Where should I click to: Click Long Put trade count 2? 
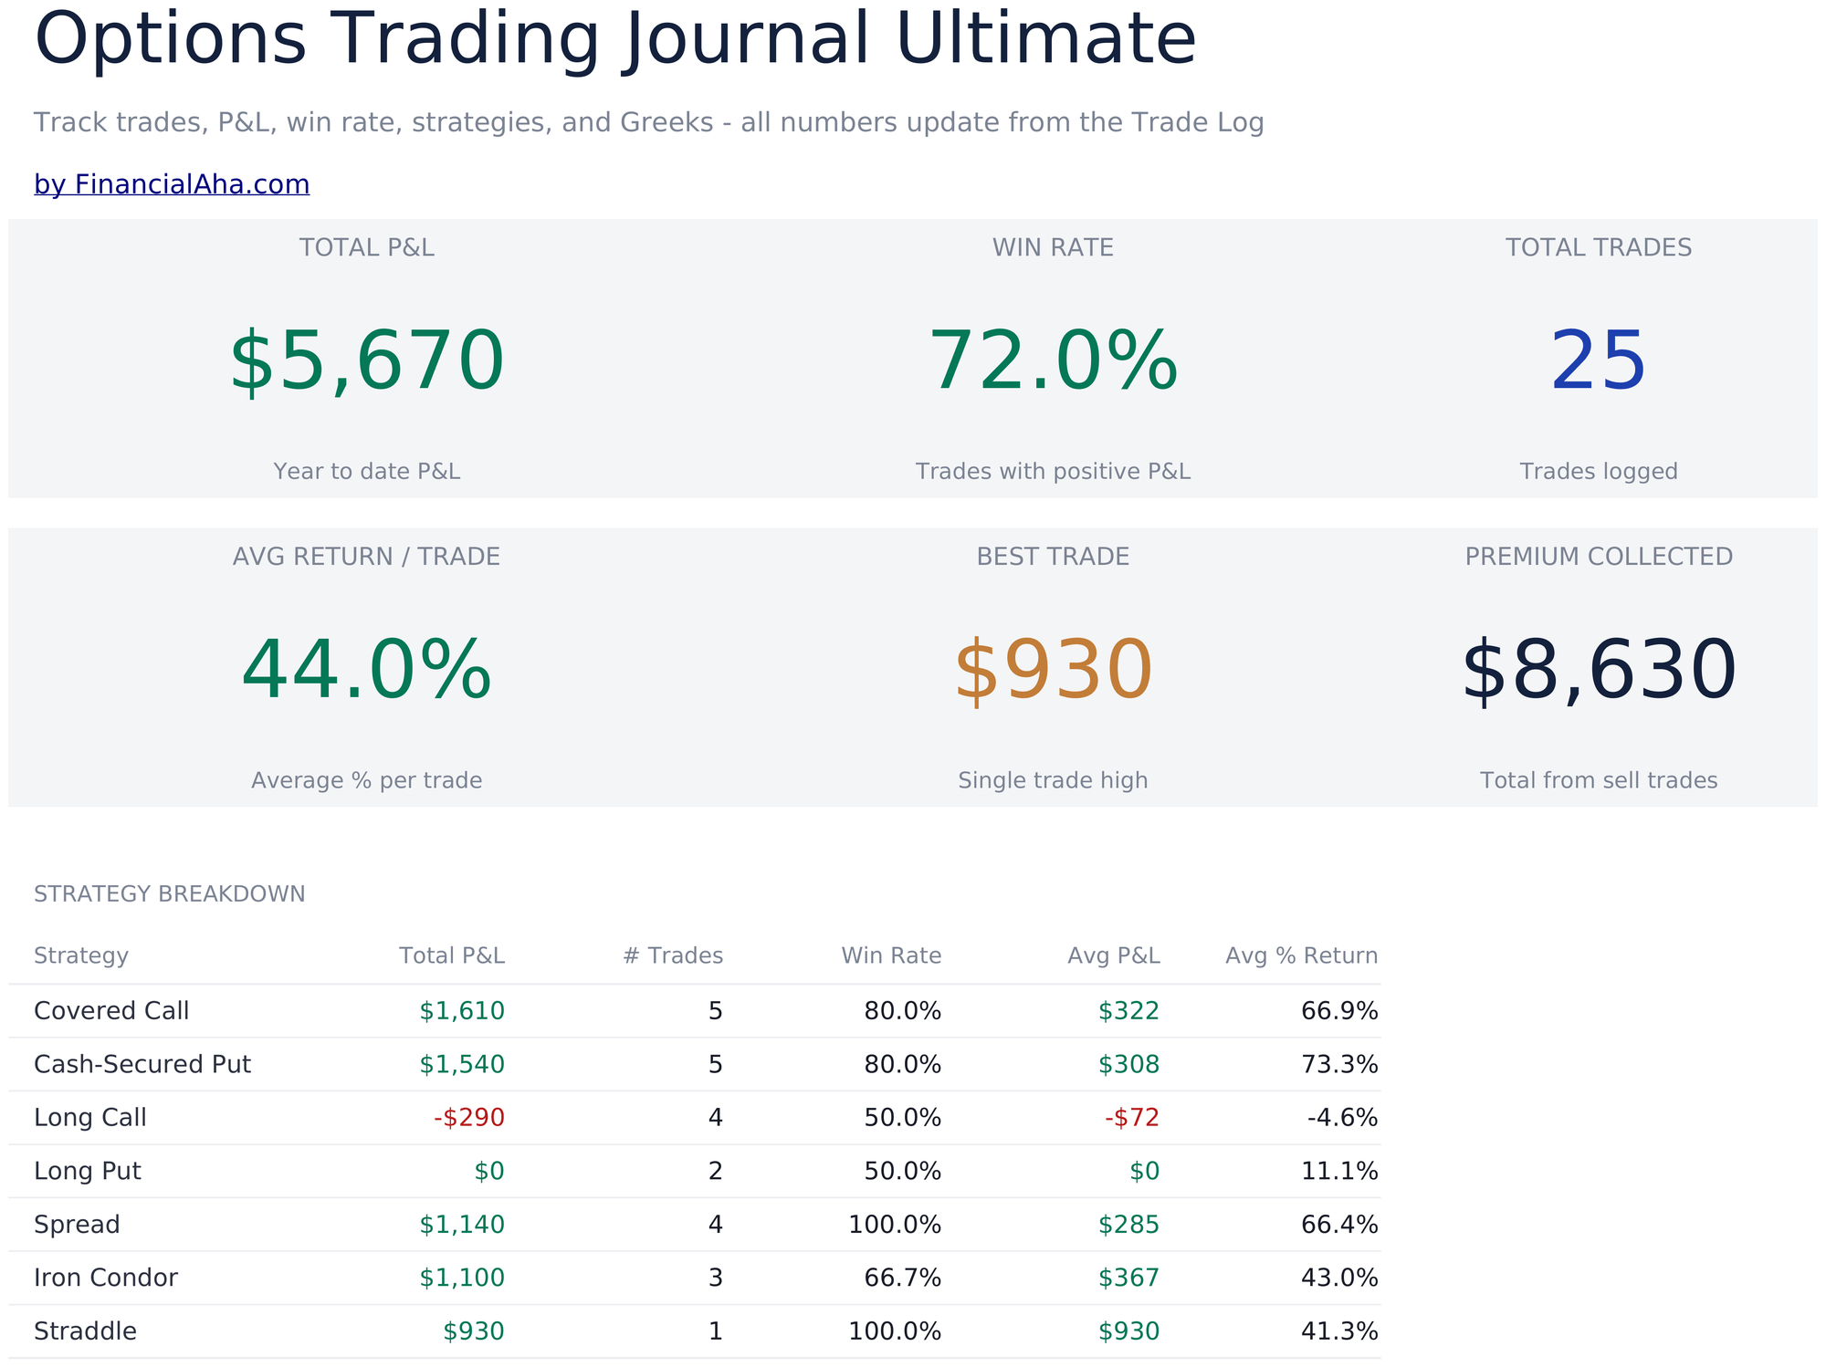tap(716, 1172)
